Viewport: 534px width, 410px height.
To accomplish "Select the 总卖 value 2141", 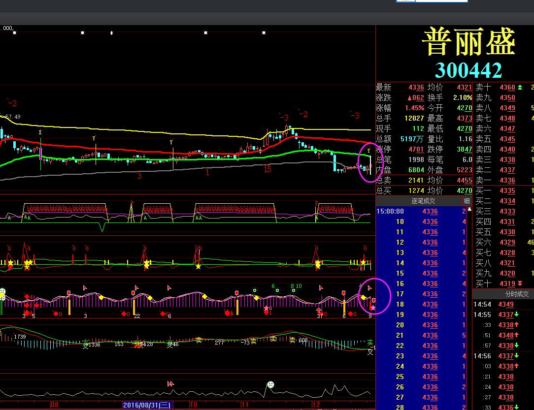I will 416,180.
